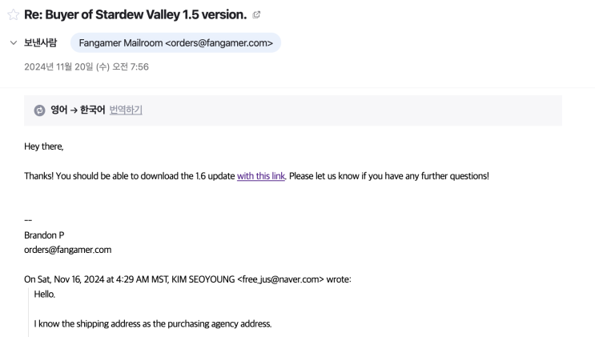Collapse the 보낸사람 sender details chevron
Viewport: 595px width, 337px height.
click(x=13, y=42)
